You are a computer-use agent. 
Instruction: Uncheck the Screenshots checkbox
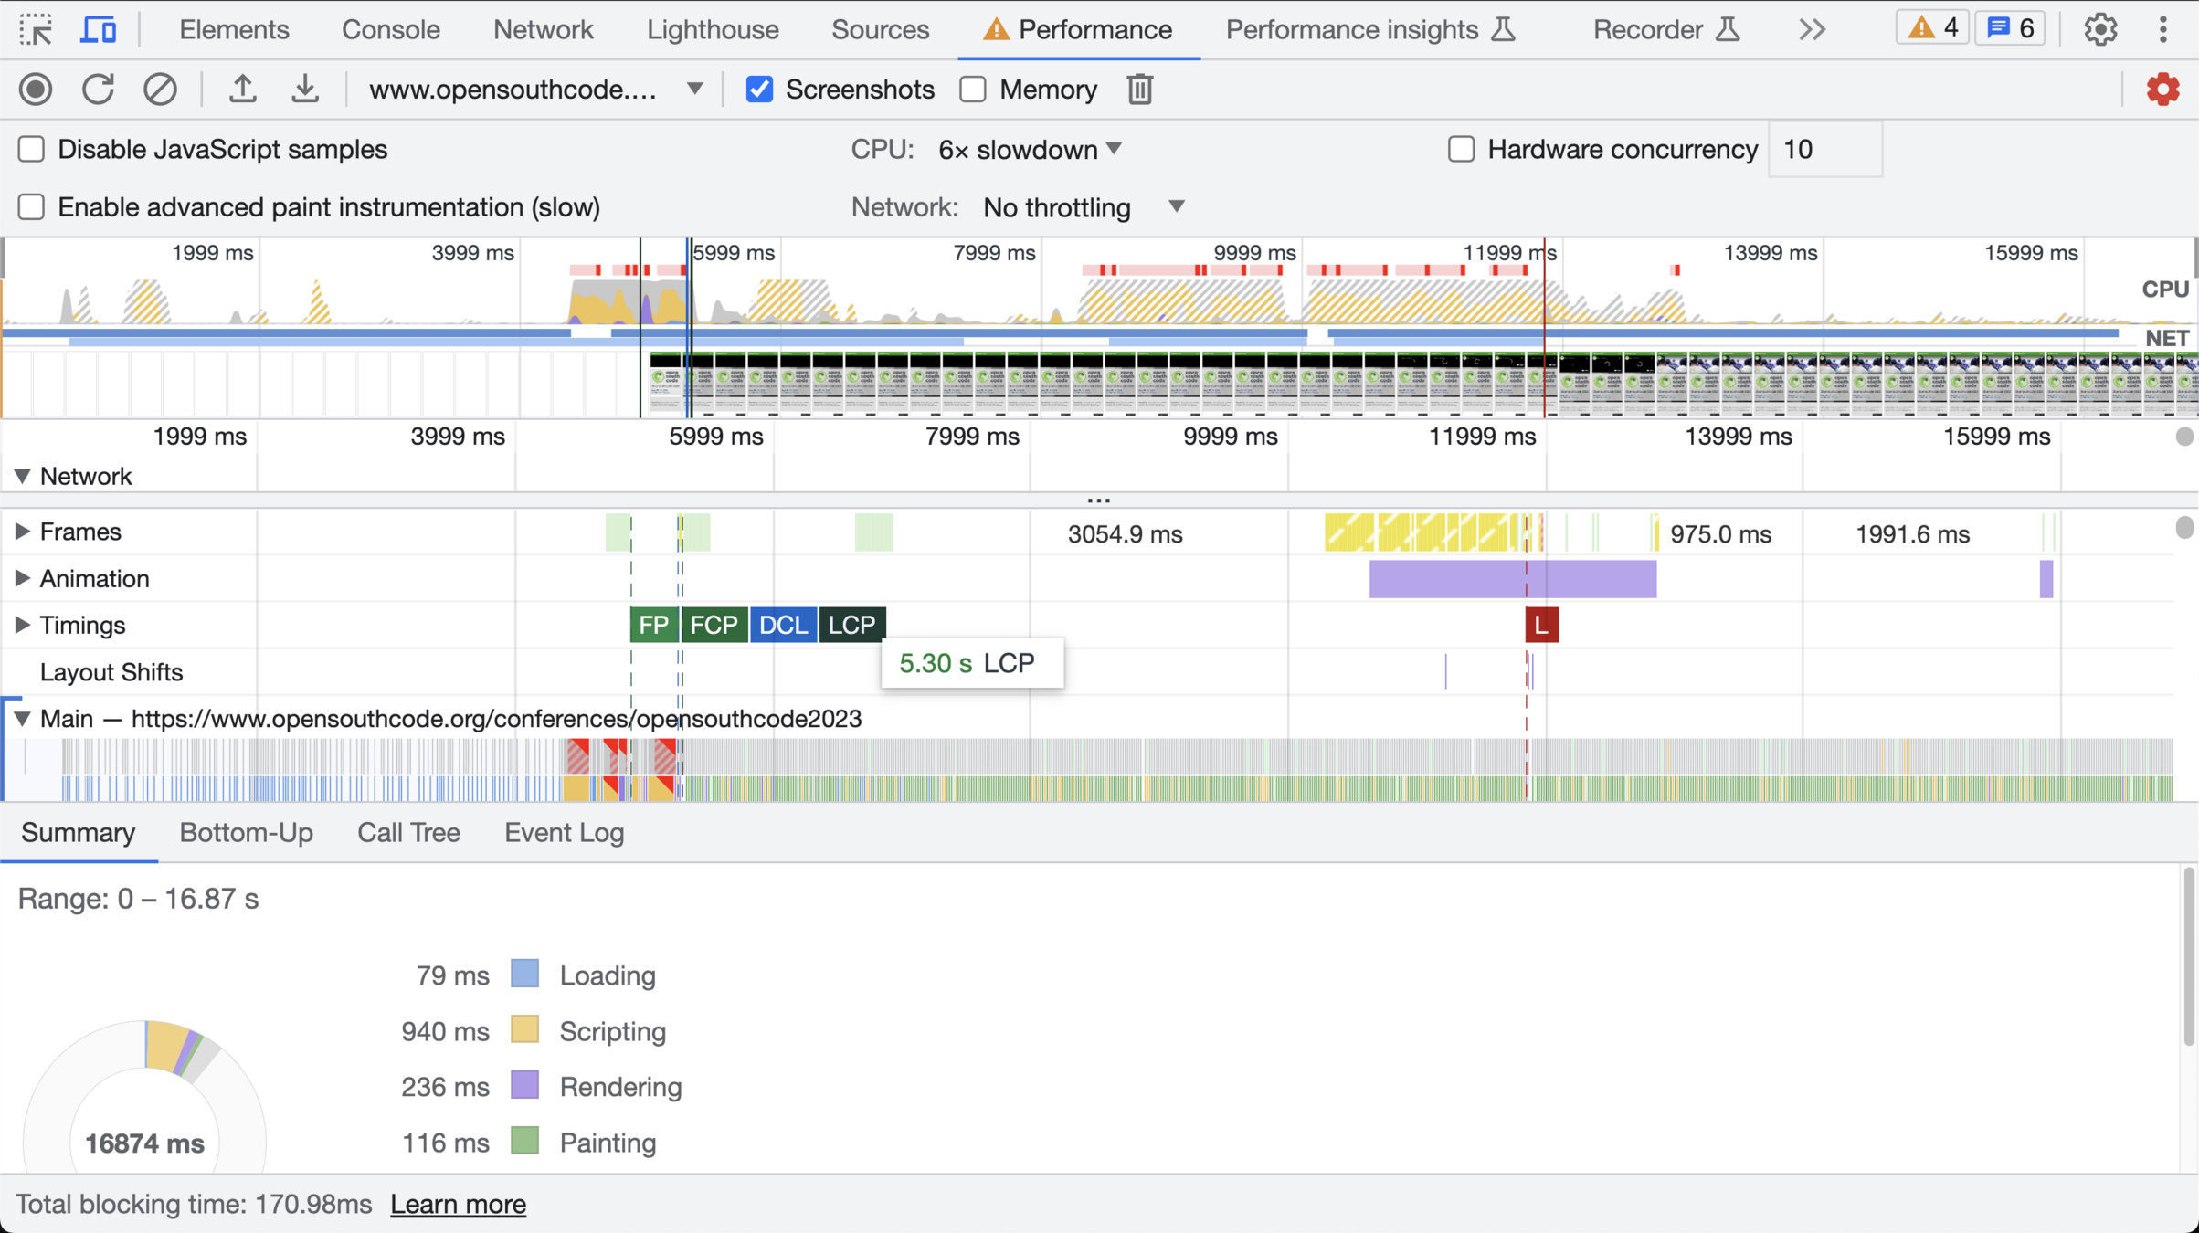(759, 90)
